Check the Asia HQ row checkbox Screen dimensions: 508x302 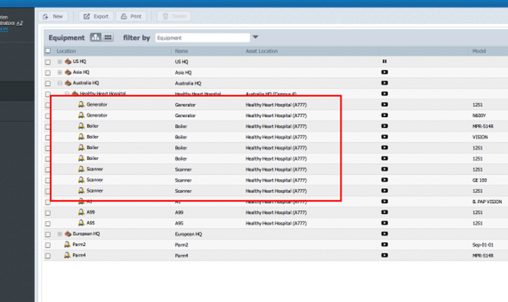point(48,72)
